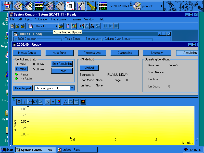Viewport: 204px width, 153px height.
Task: Open the Windows menu
Action: (x=90, y=20)
